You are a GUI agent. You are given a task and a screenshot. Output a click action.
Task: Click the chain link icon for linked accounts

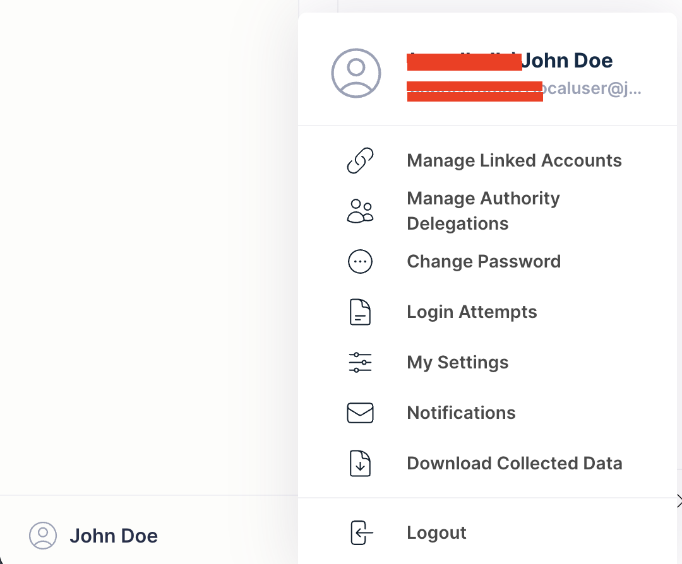click(360, 161)
